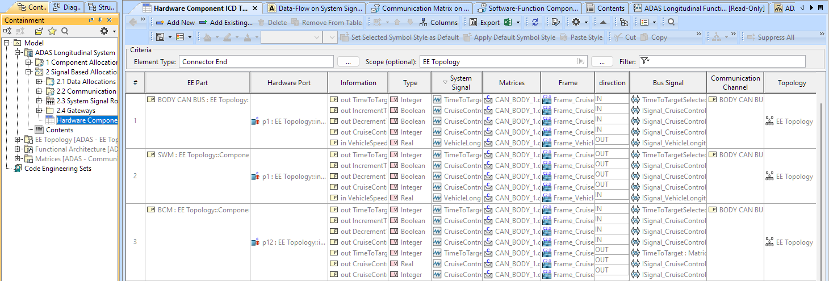Toggle floating mode for Containment panel
The image size is (829, 281).
[93, 20]
